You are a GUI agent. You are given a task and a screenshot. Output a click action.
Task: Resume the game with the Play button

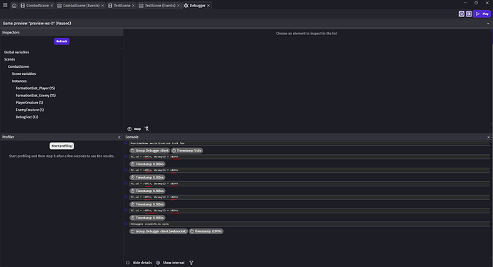pos(482,14)
